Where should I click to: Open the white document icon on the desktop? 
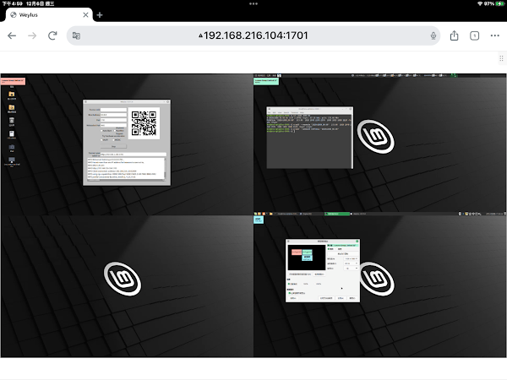click(x=12, y=133)
